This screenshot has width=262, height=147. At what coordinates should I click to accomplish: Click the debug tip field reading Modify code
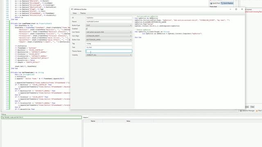click(41, 118)
